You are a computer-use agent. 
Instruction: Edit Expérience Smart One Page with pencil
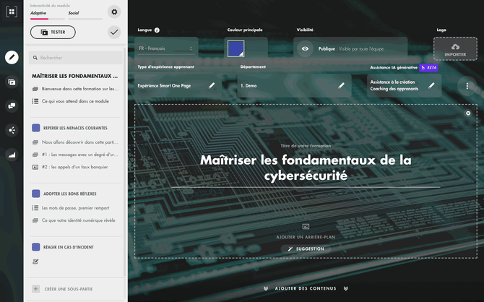click(212, 85)
